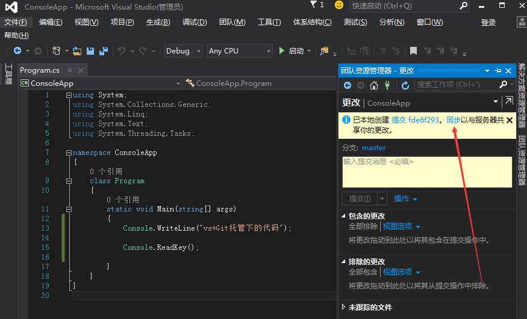Collapse the 包含的更改 section
Screen dimensions: 527x319
[343, 216]
